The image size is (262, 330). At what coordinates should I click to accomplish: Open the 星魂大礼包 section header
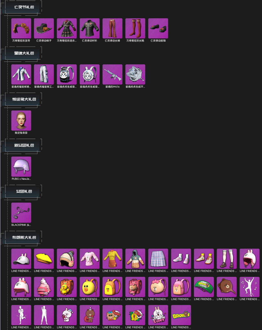coord(24,53)
